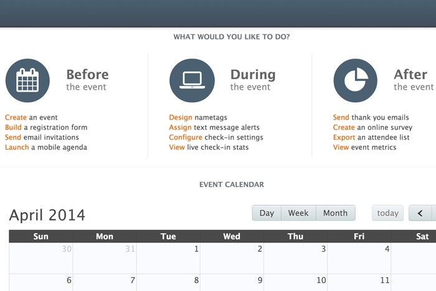436x291 pixels.
Task: Open Create an online survey link
Action: point(344,128)
